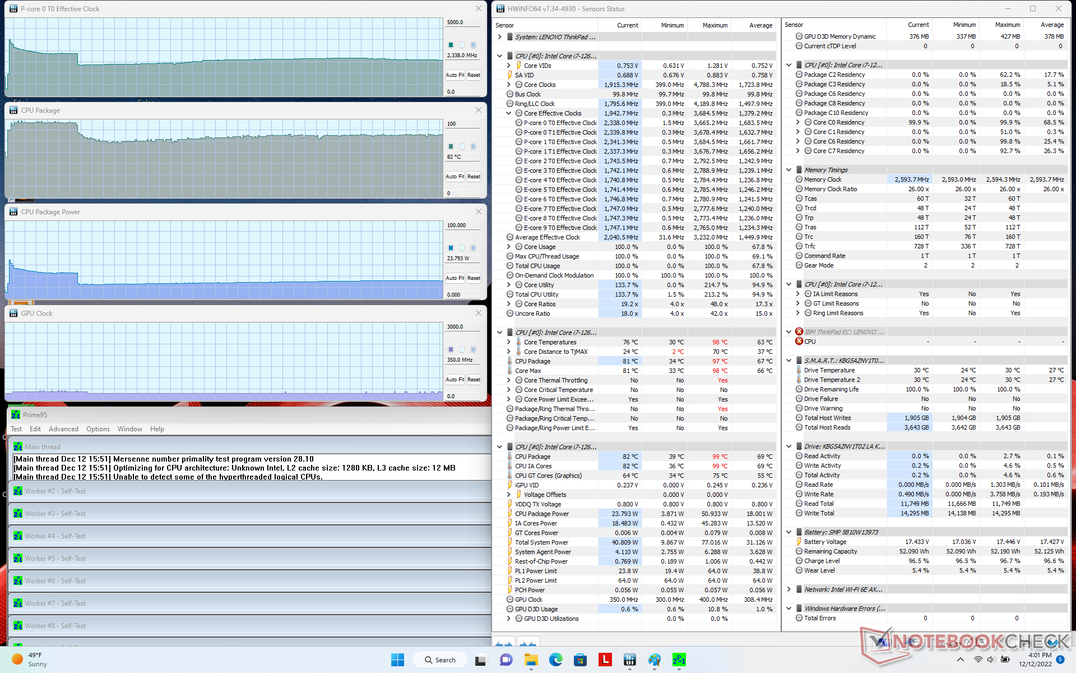Image resolution: width=1076 pixels, height=673 pixels.
Task: Click icon in GPU Clock graph title
Action: tap(13, 314)
